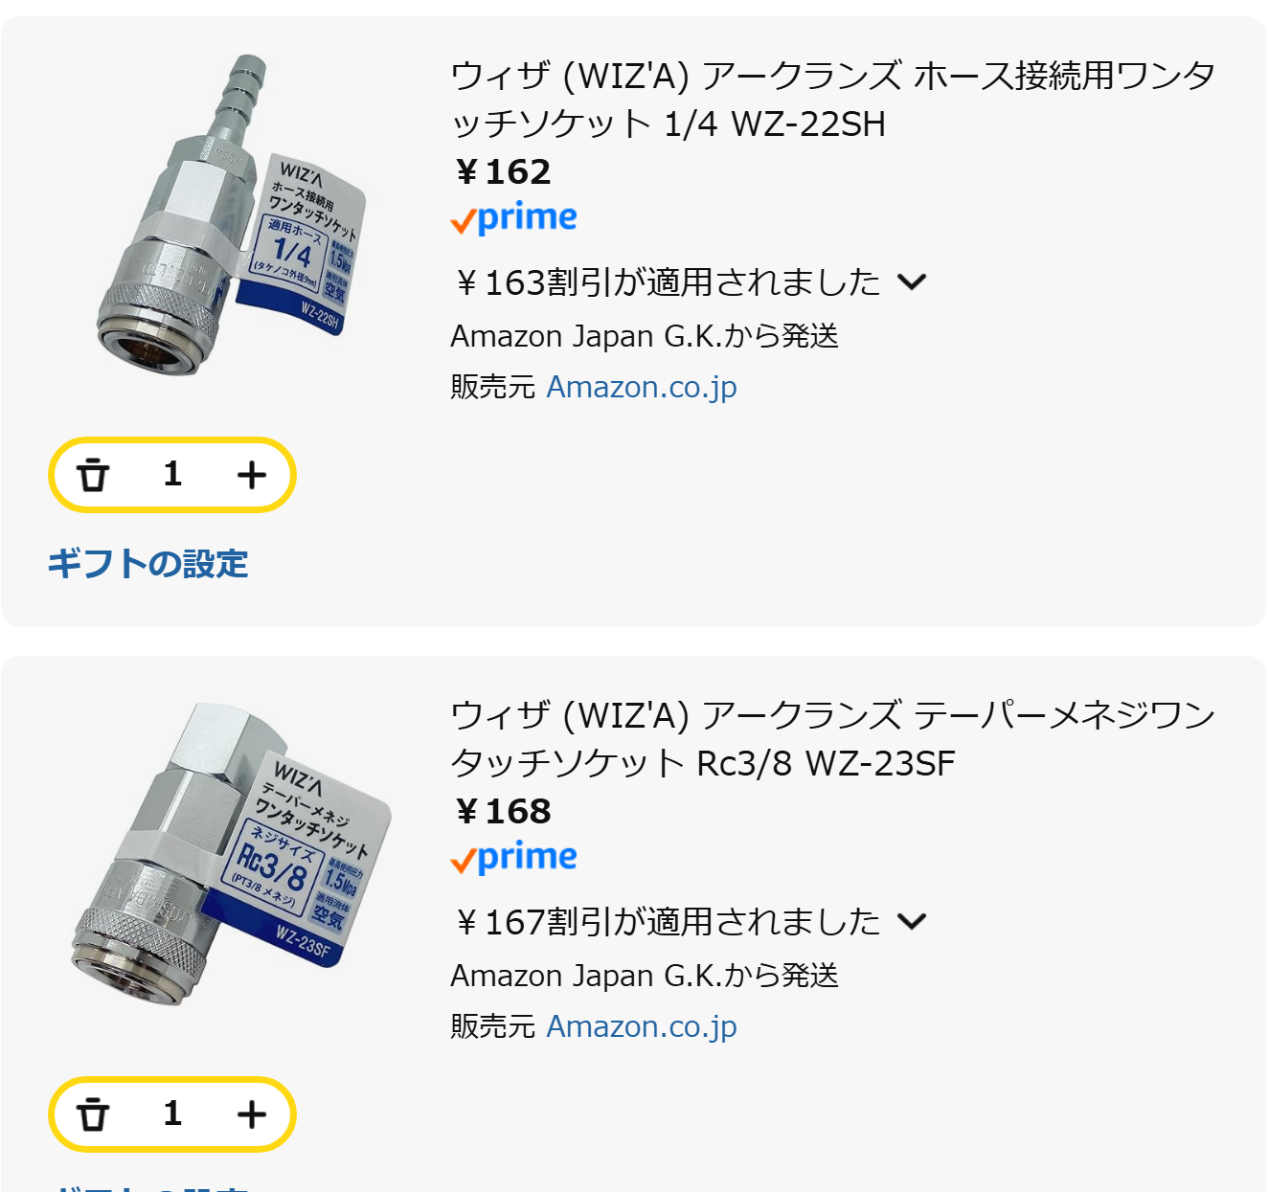Click prime badge under ¥168 price
1269x1192 pixels.
[x=514, y=859]
